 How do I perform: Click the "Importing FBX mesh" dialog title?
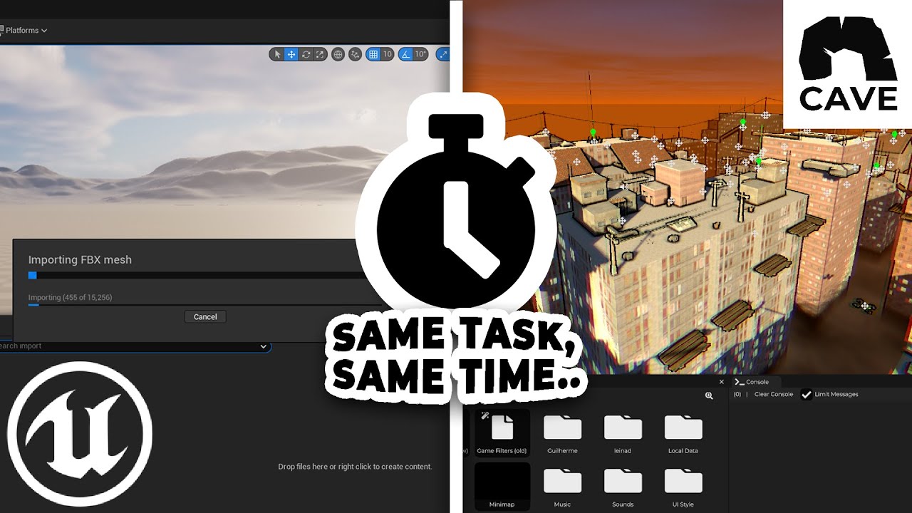(x=80, y=260)
